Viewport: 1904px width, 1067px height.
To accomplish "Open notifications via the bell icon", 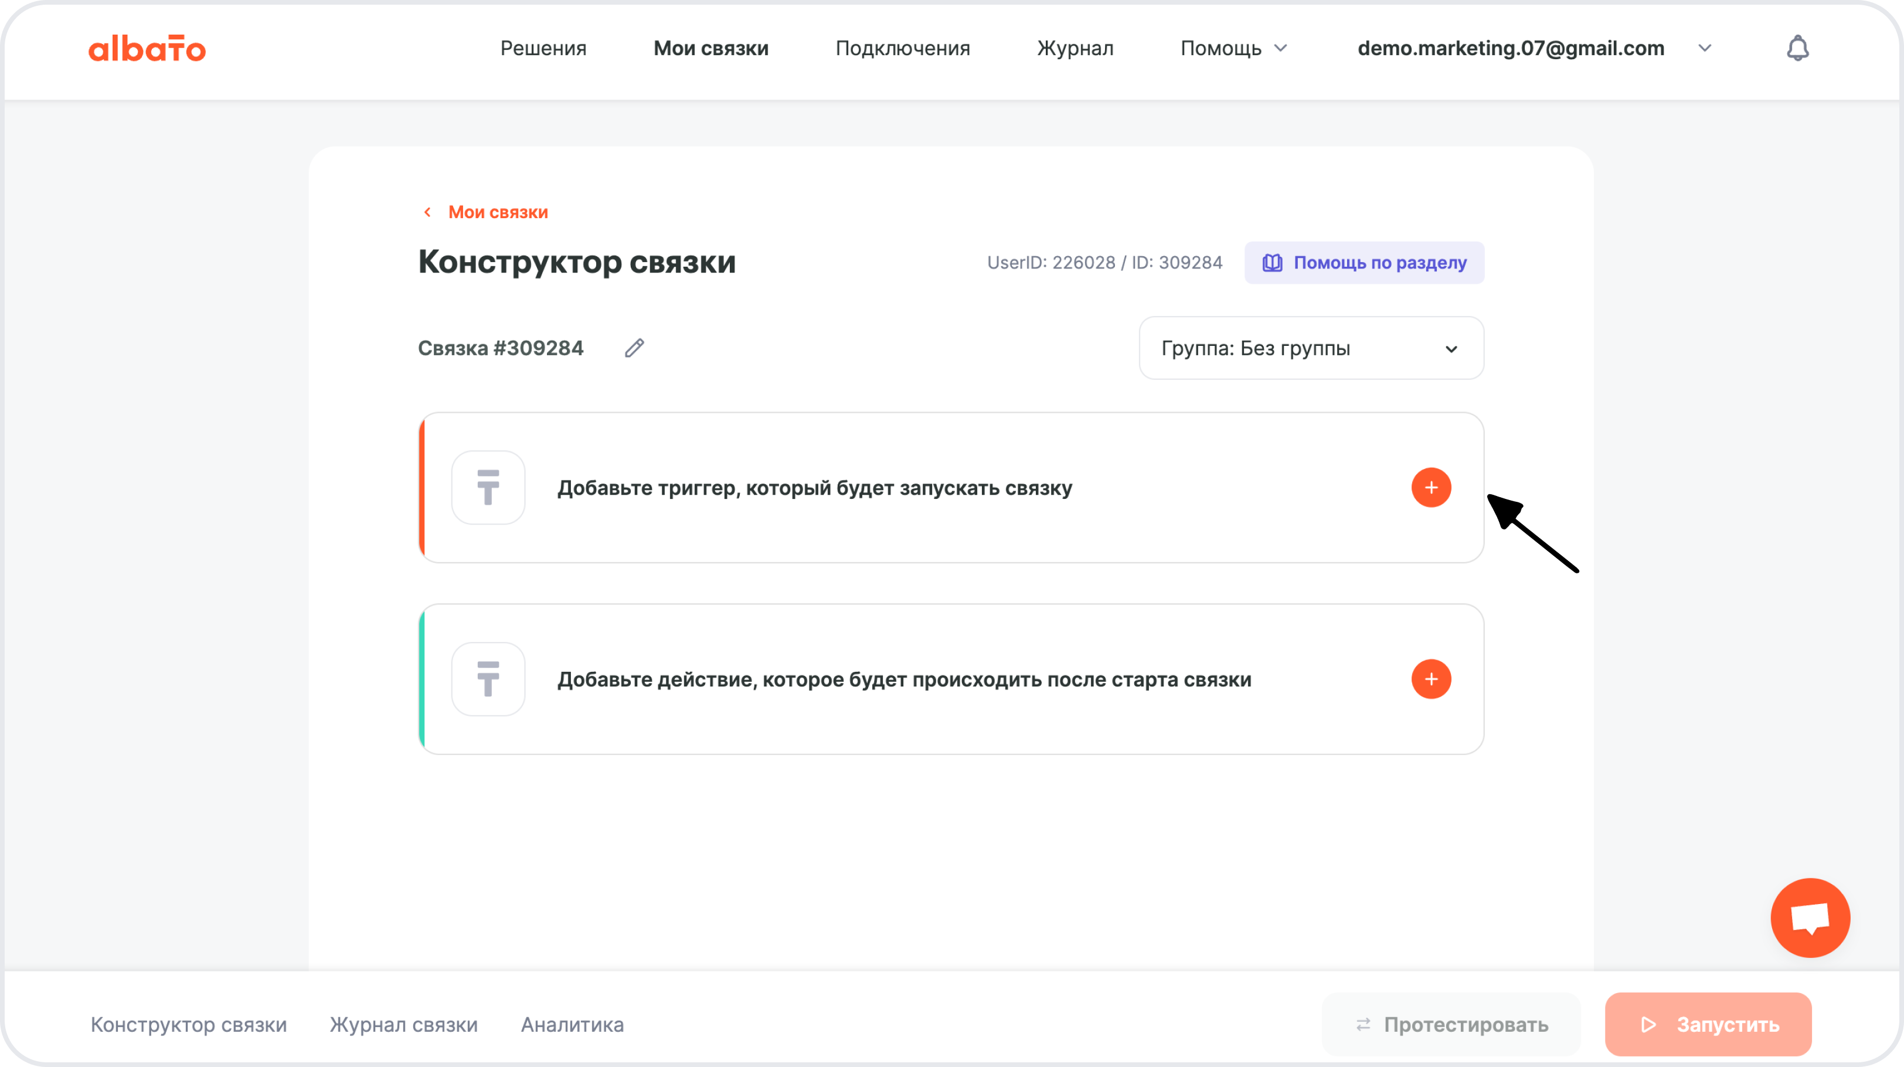I will pos(1797,47).
